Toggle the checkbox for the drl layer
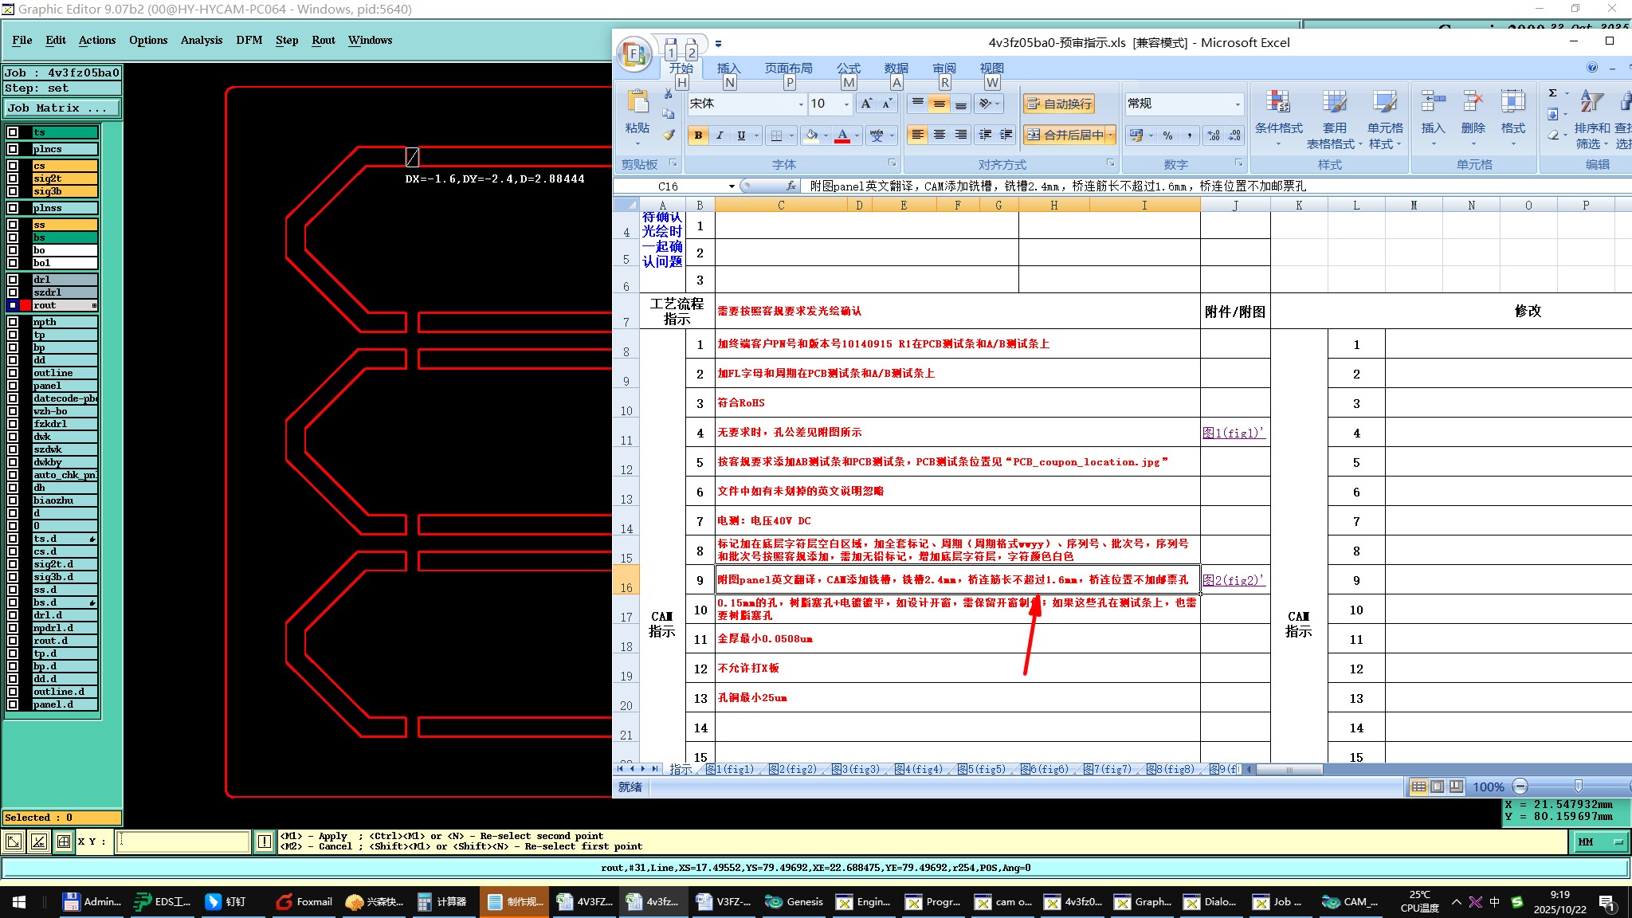 click(13, 280)
